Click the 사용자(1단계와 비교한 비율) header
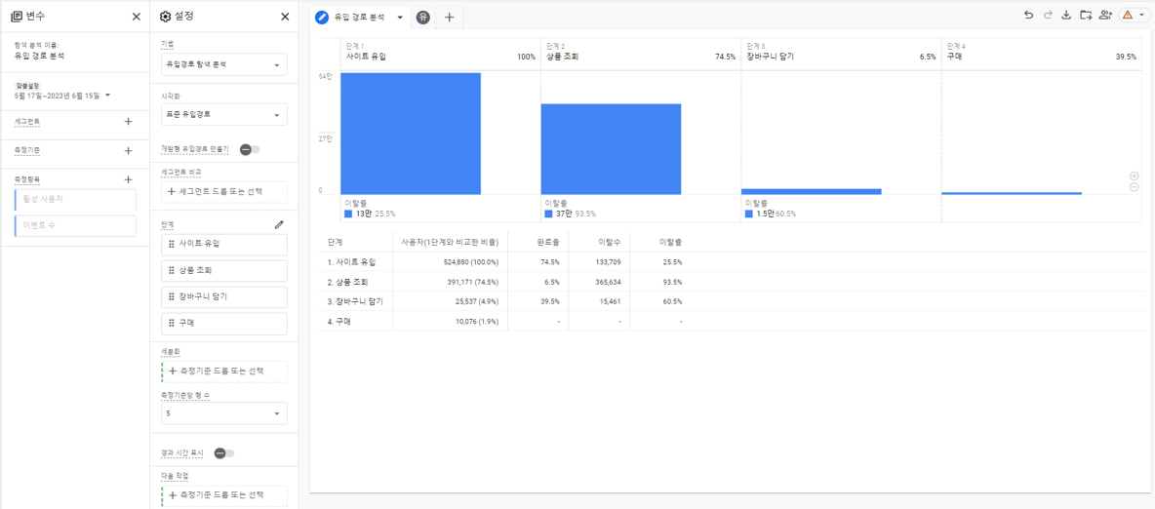This screenshot has height=509, width=1155. [x=450, y=242]
